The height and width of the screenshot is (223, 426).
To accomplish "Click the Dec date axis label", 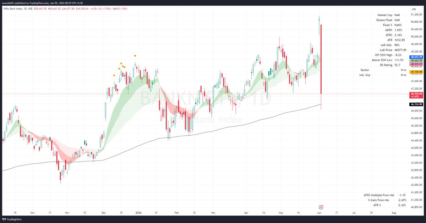I will 104,212.
